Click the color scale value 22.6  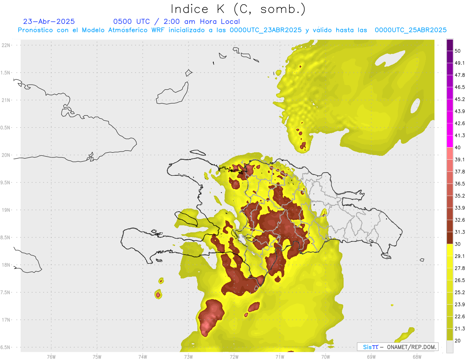click(460, 317)
